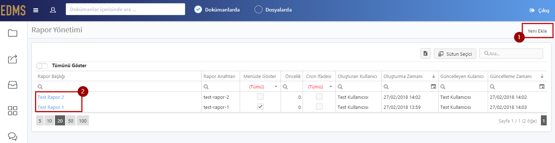Click search icon in Güncelleyen Kulanıcı filter
Screen dimensions: 555x143
click(443, 87)
